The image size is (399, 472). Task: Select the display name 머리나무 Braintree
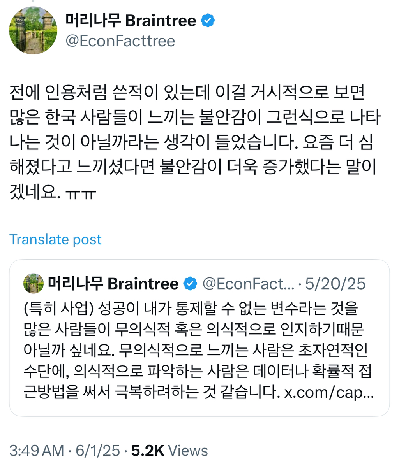click(131, 20)
